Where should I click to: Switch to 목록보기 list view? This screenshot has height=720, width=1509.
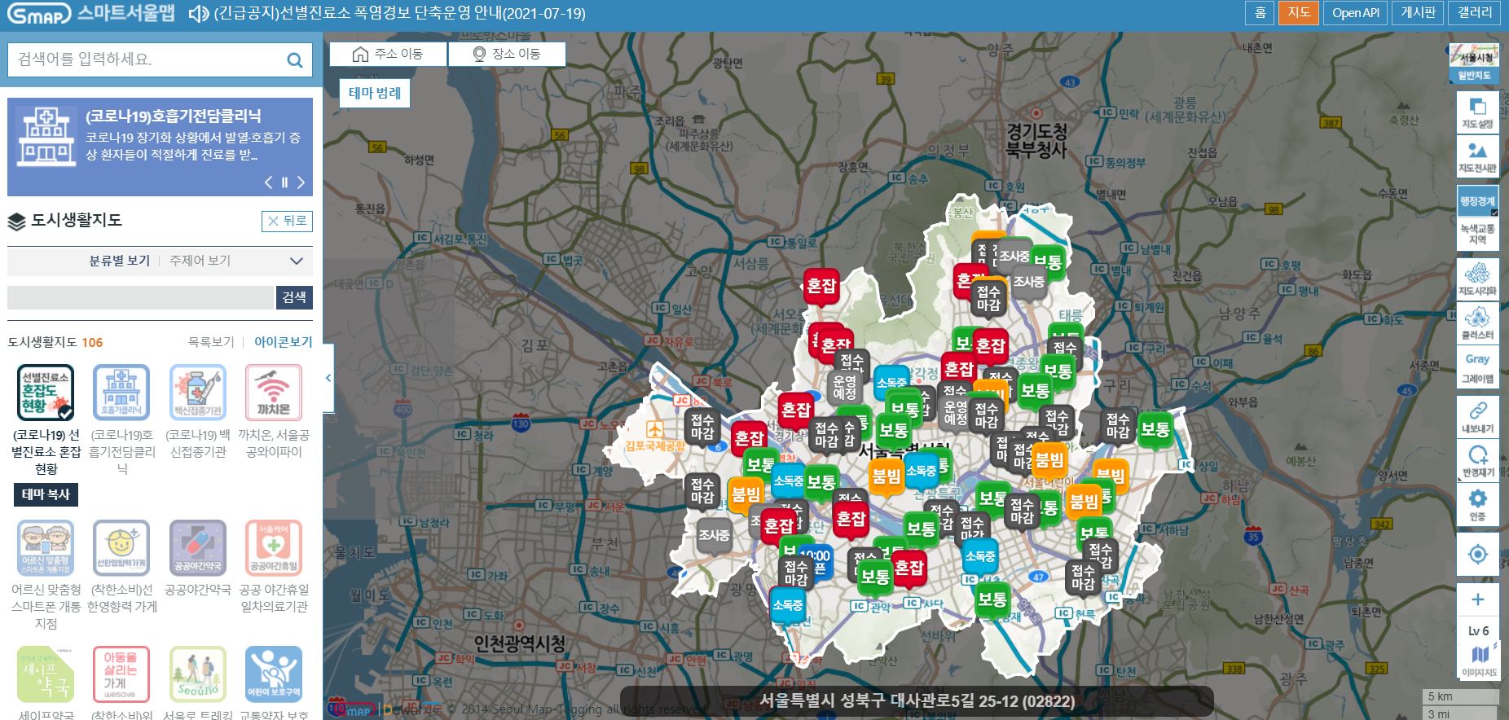211,342
